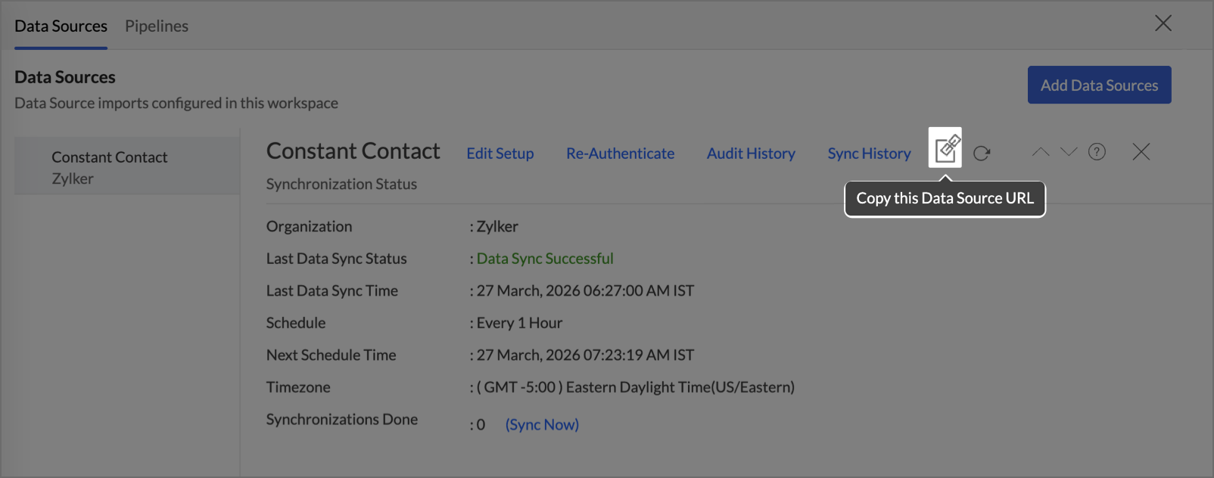The width and height of the screenshot is (1214, 478).
Task: Open Edit Setup link
Action: tap(500, 154)
